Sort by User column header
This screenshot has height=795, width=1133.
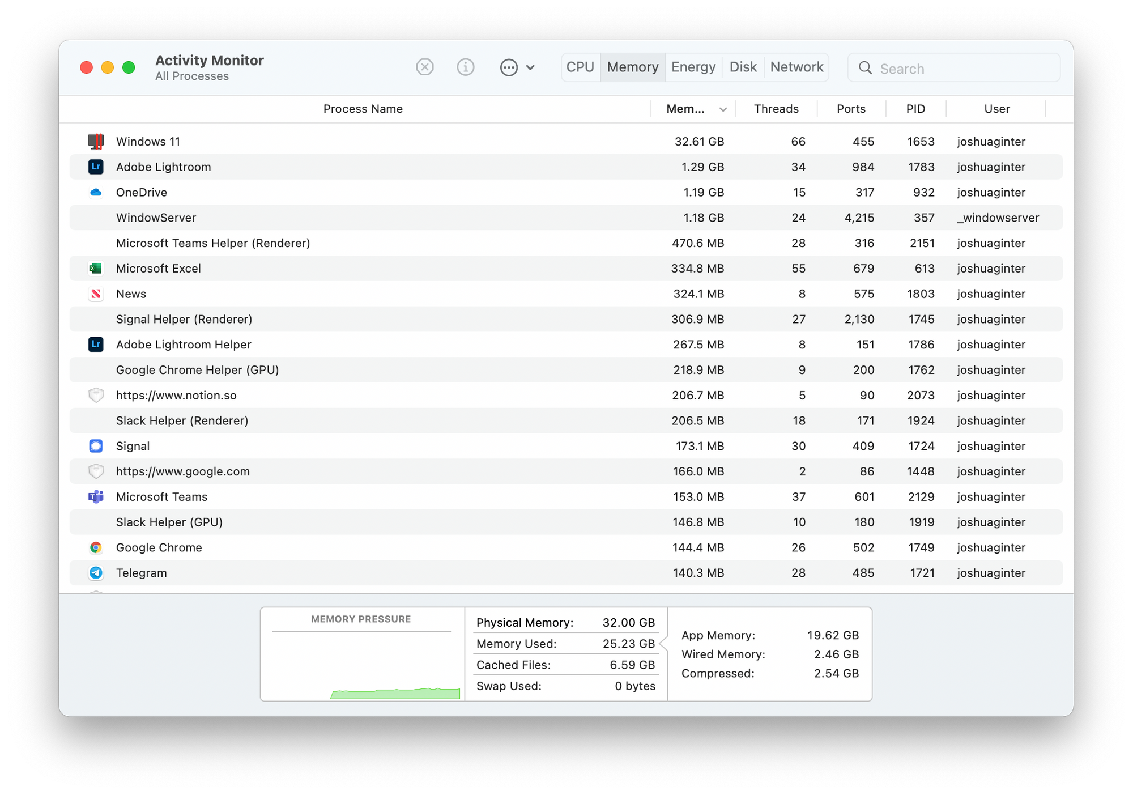tap(996, 109)
